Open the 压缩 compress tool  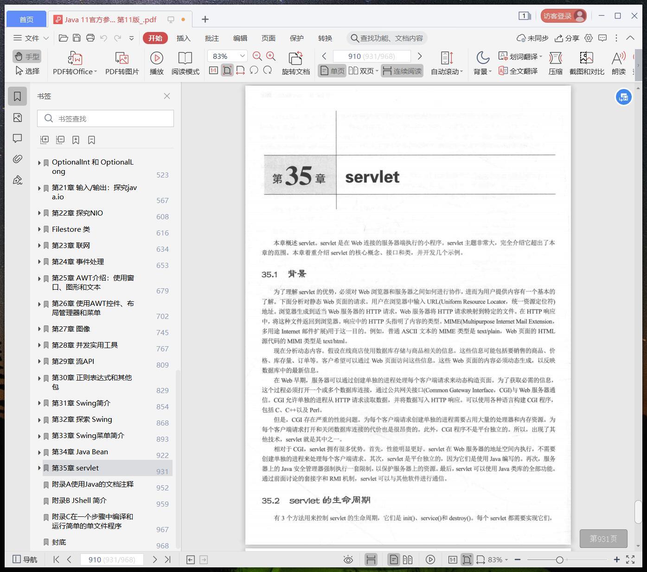(x=556, y=63)
